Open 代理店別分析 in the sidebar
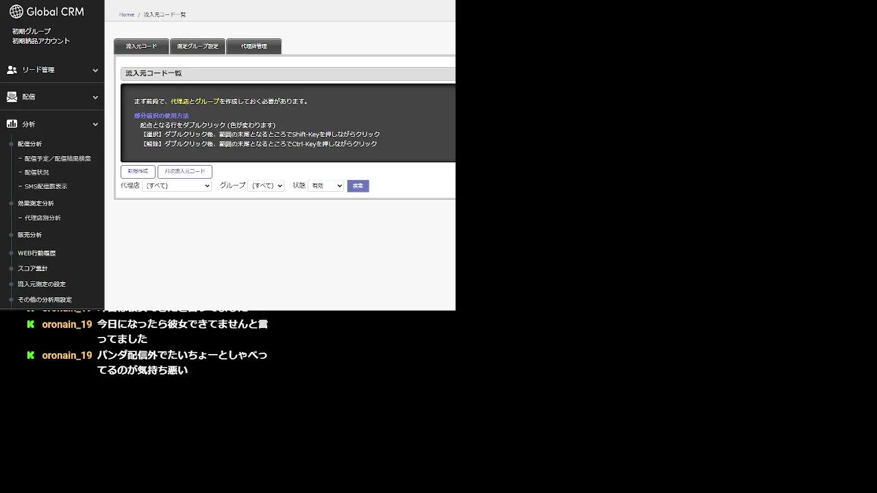 point(42,218)
